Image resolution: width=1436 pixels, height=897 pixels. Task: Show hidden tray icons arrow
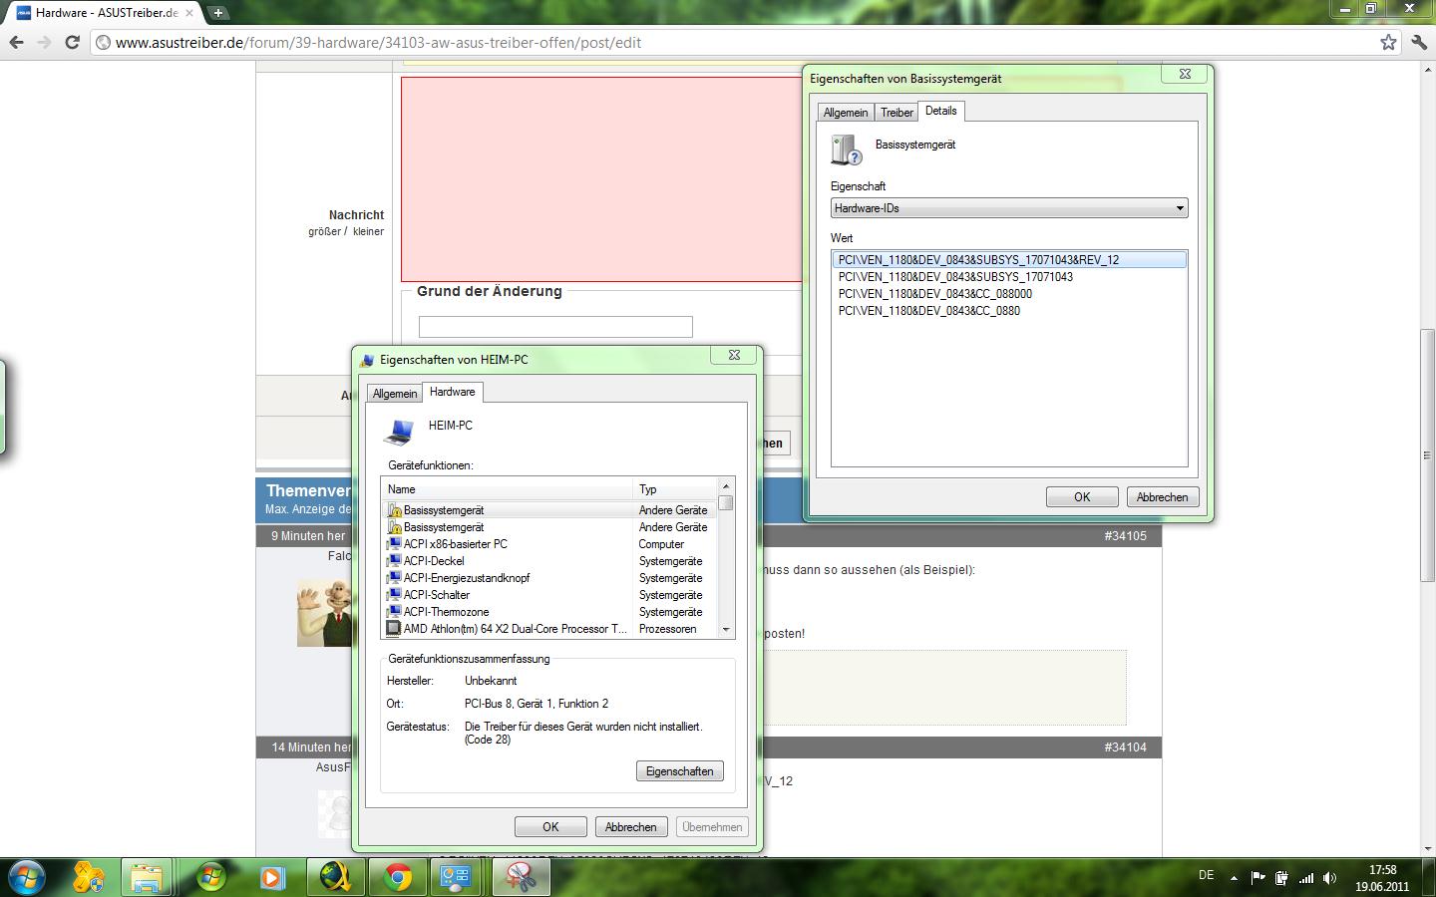pos(1234,878)
